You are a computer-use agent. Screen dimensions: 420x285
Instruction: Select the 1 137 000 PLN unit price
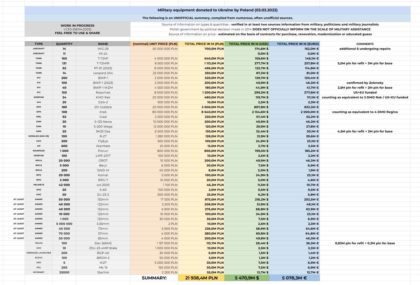[154, 243]
